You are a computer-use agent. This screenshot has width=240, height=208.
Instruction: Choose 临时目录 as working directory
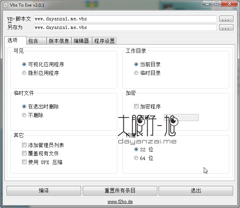click(136, 73)
